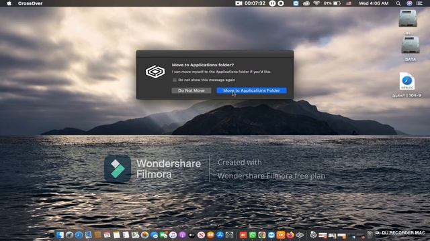Click the recorder camera icon in menu bar
This screenshot has width=430, height=241.
pyautogui.click(x=239, y=3)
